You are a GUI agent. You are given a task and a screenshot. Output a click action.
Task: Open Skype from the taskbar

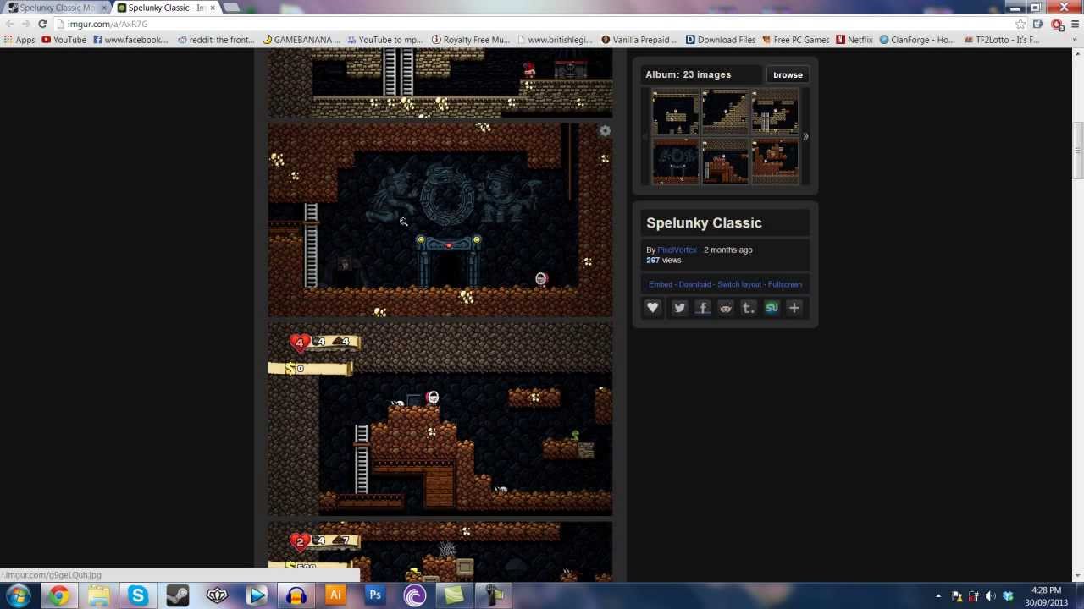click(x=138, y=595)
